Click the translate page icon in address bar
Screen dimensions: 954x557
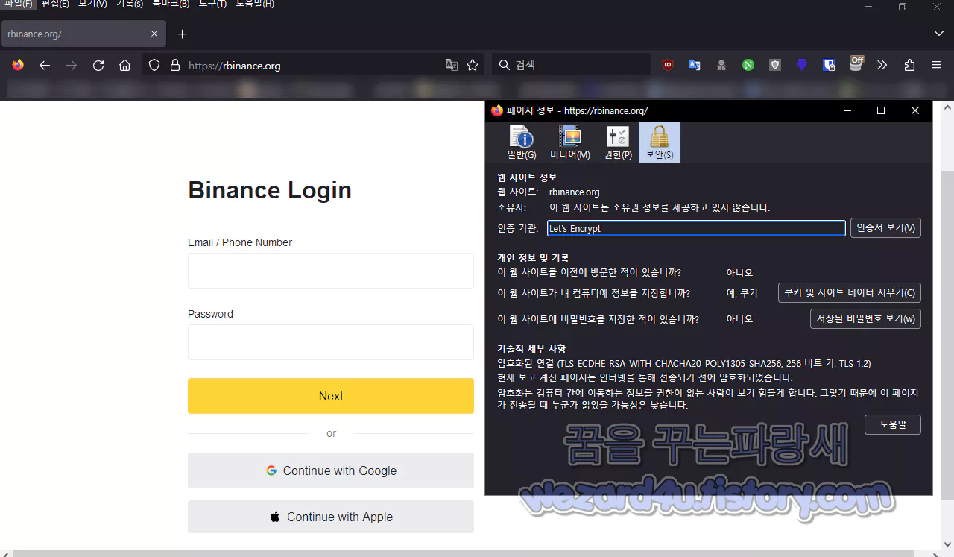pyautogui.click(x=452, y=65)
